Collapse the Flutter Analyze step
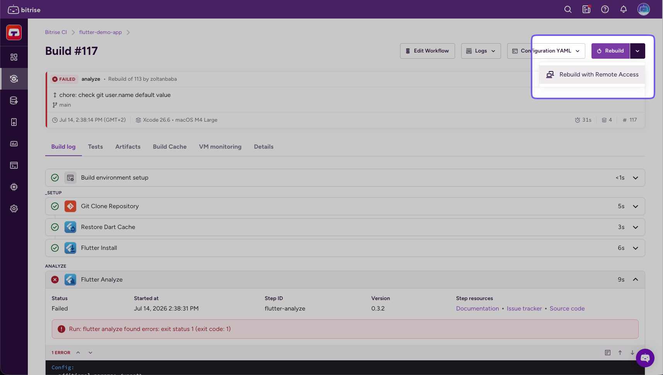This screenshot has height=375, width=663. (636, 280)
